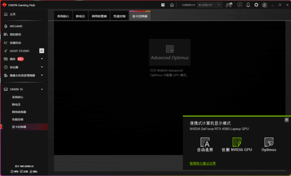Open the user avatar profile
Viewport: 291px width, 176px height.
pos(265,5)
